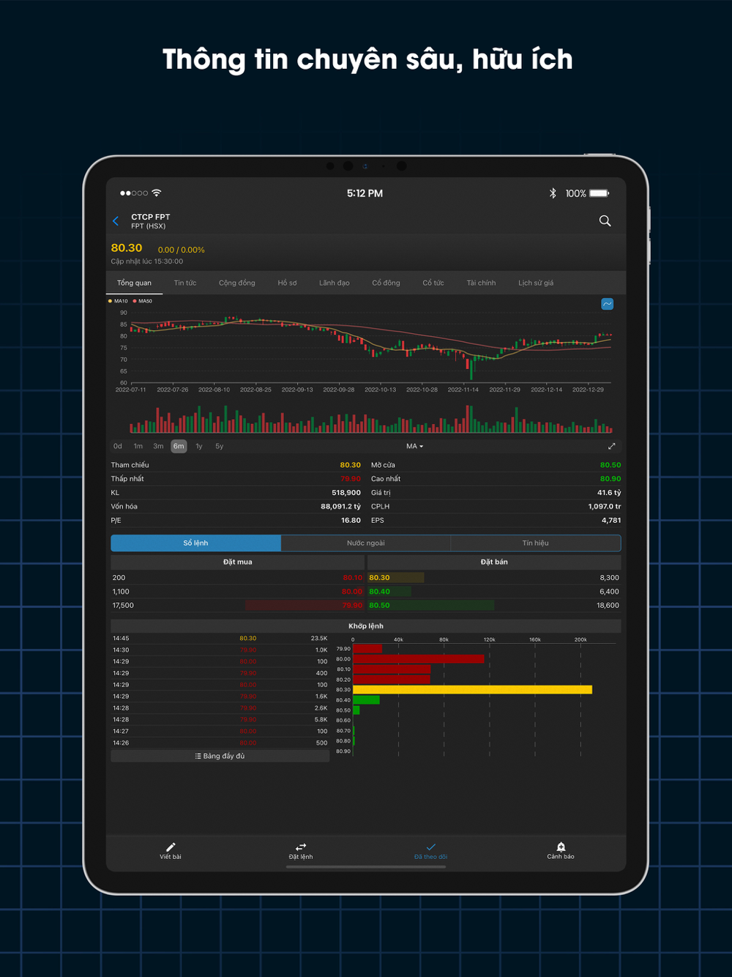Tap the 14:26 matched order row
732x977 pixels.
[220, 743]
